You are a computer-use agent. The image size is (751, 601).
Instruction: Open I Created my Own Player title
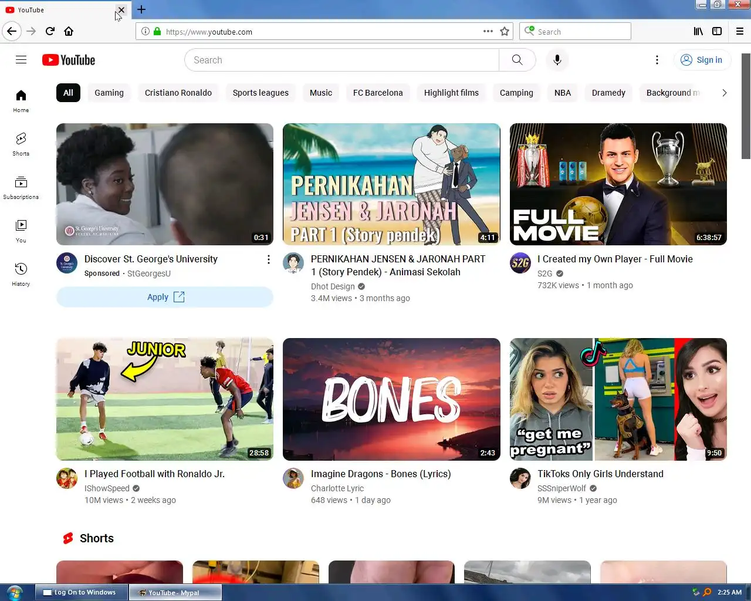coord(615,259)
